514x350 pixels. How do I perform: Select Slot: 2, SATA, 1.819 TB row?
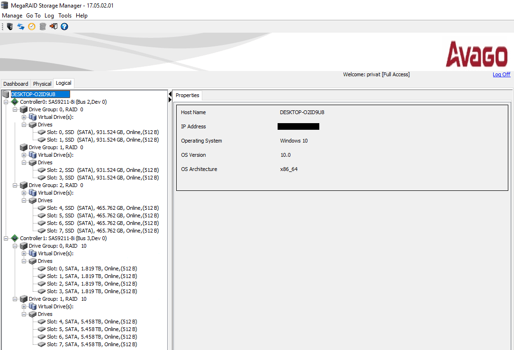(92, 284)
